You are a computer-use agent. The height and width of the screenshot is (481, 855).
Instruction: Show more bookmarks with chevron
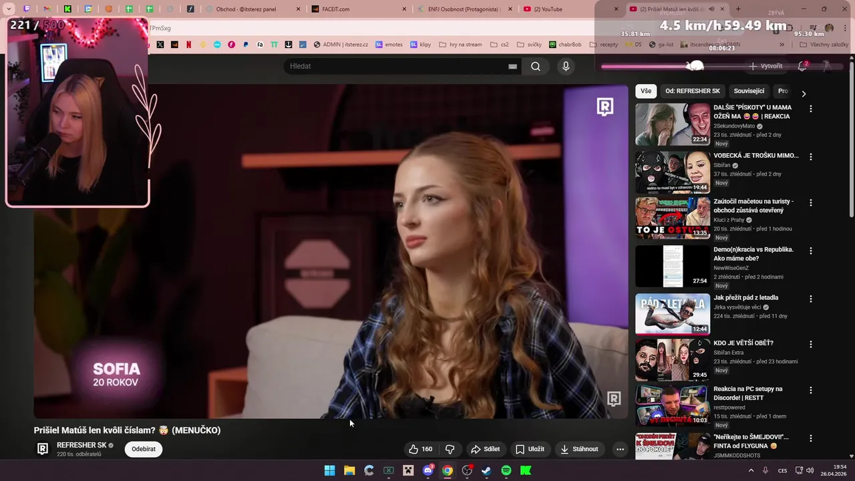[782, 45]
